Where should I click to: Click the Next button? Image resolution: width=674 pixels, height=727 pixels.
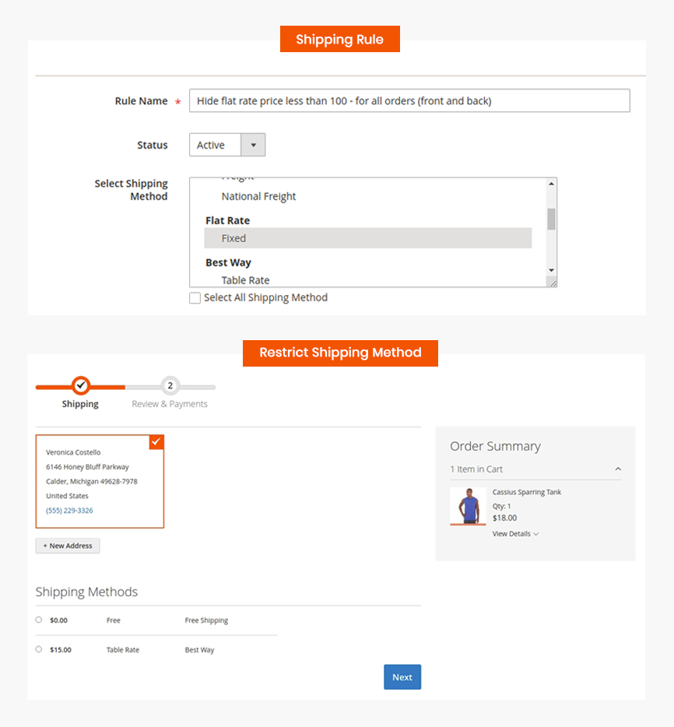pos(402,677)
